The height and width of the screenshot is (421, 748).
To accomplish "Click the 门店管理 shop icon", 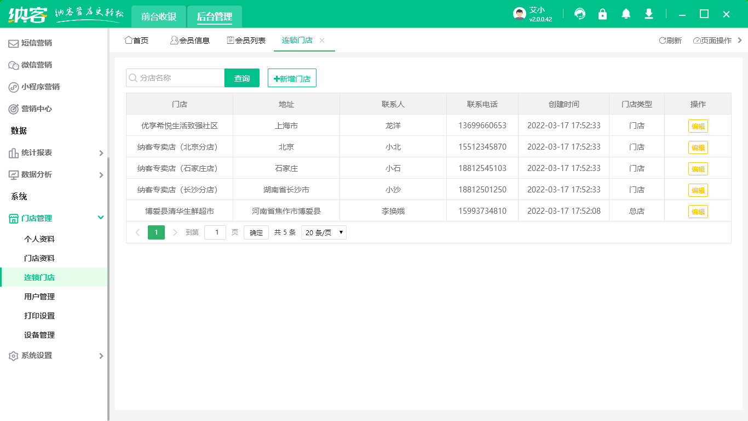I will 13,218.
